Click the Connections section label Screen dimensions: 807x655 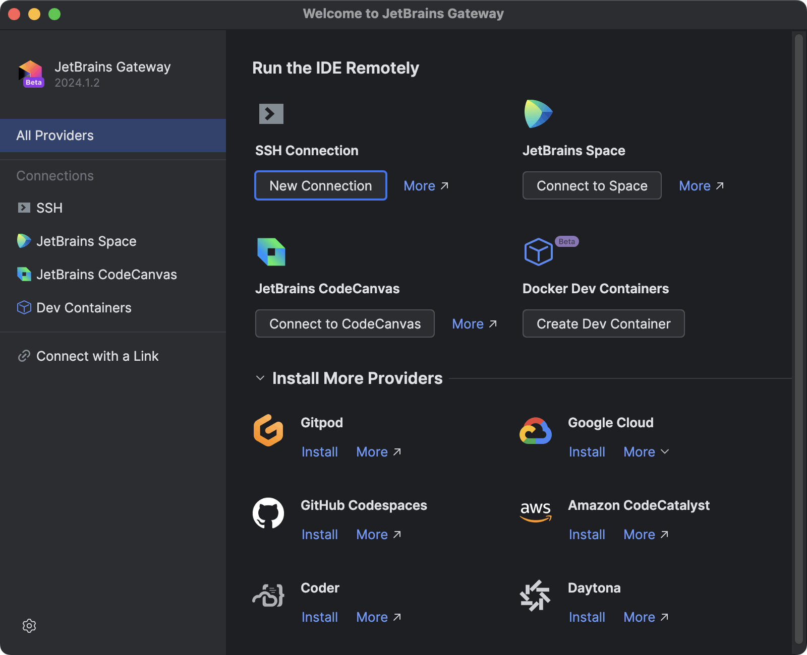click(55, 176)
